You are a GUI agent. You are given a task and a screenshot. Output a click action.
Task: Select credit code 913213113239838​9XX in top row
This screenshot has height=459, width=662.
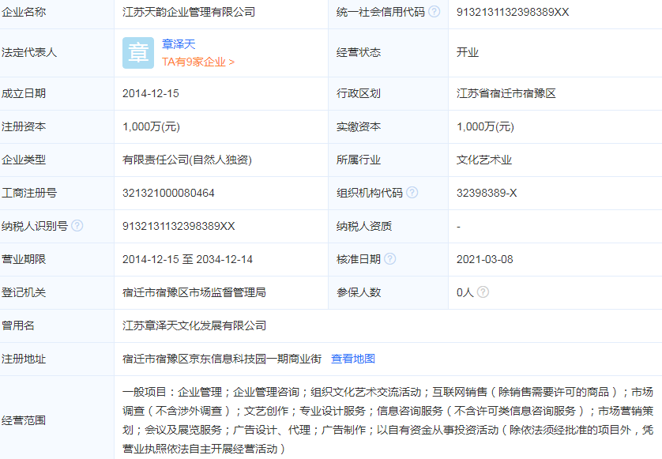[513, 12]
